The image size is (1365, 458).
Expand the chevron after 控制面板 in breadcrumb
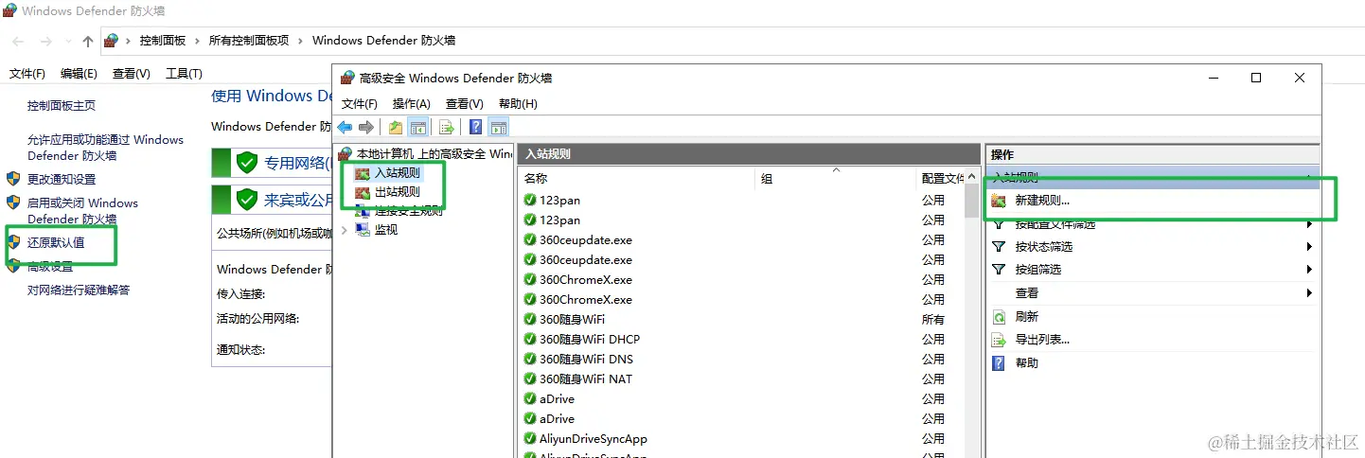[x=198, y=41]
